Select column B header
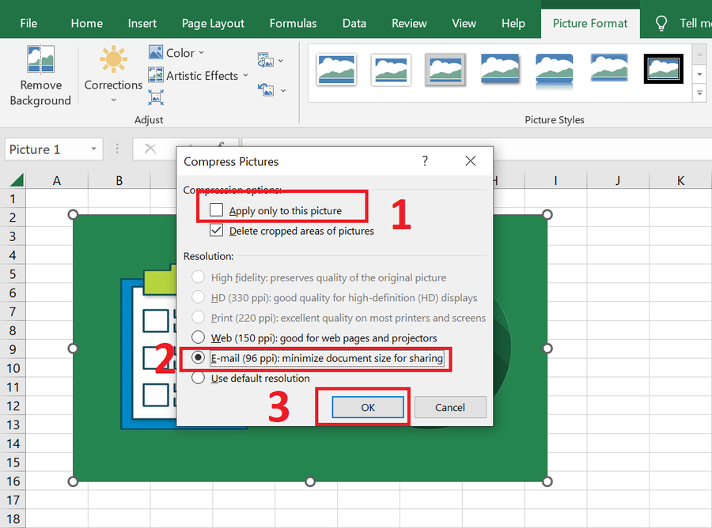712x528 pixels. (x=119, y=180)
